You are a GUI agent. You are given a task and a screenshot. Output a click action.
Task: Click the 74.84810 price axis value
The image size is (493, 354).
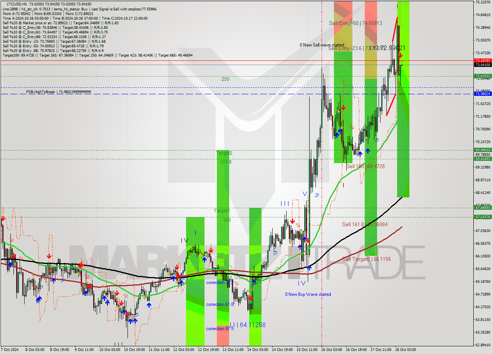(x=483, y=15)
